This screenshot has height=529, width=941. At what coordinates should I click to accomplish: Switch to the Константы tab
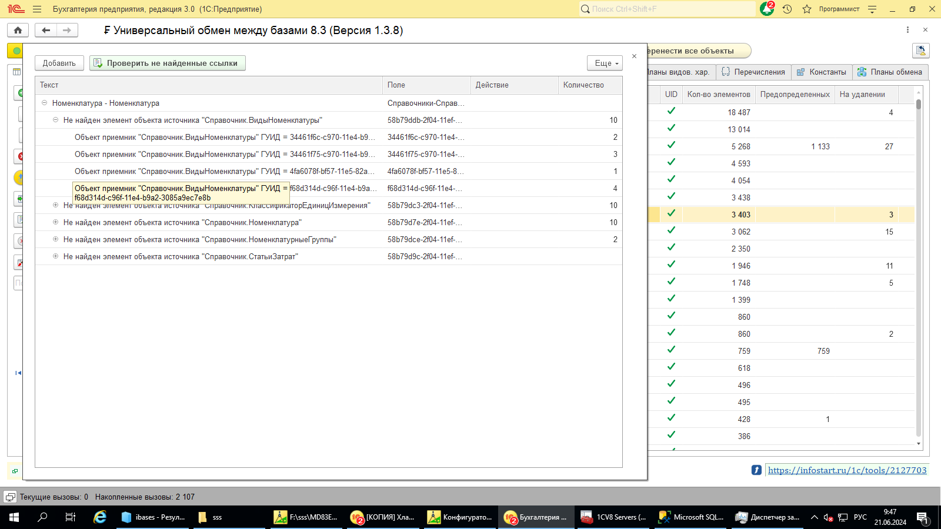click(x=822, y=72)
